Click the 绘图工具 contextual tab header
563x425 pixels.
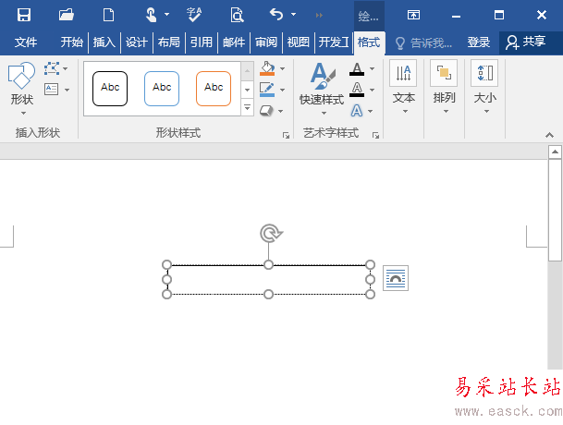click(x=369, y=16)
